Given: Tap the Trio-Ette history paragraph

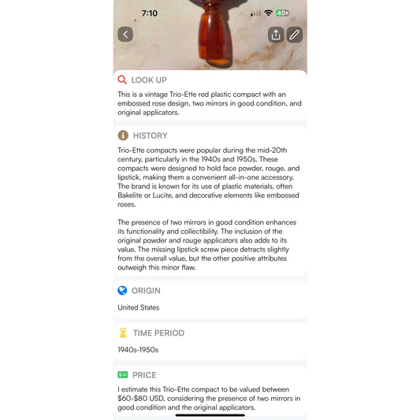Looking at the screenshot, I should tap(209, 177).
